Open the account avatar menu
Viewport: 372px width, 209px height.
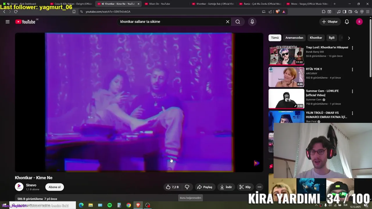tap(359, 22)
